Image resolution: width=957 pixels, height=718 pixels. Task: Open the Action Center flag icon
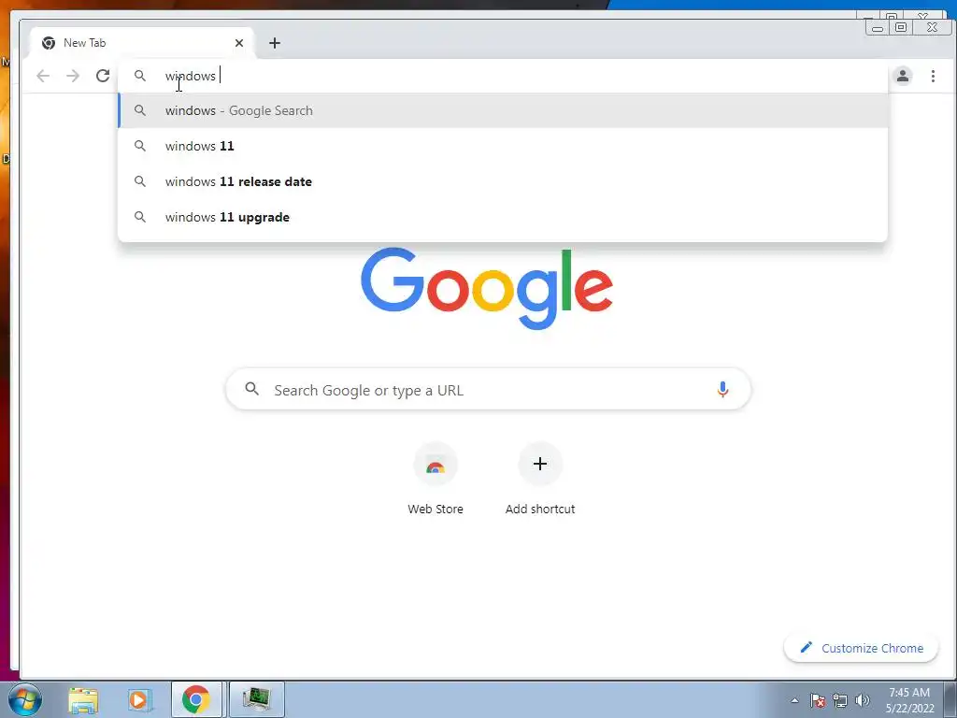(x=818, y=700)
